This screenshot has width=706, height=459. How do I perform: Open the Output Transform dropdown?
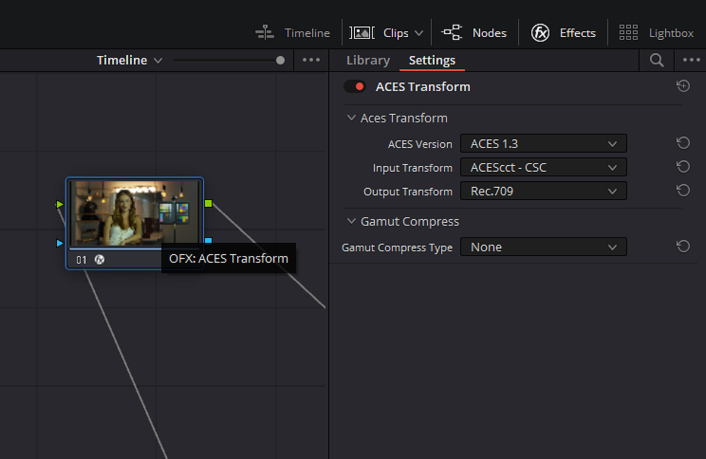coord(543,191)
